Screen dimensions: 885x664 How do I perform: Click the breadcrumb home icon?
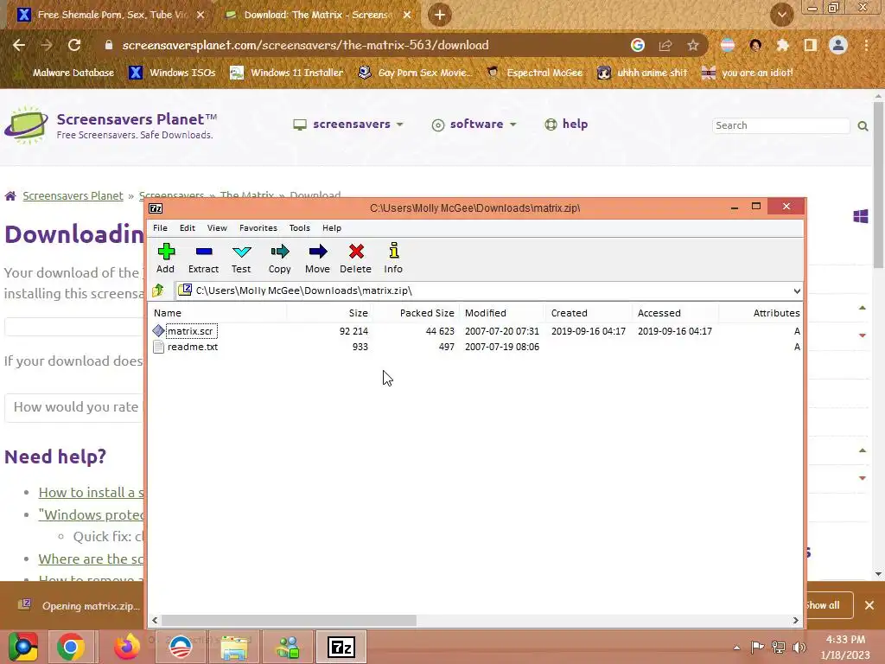10,196
